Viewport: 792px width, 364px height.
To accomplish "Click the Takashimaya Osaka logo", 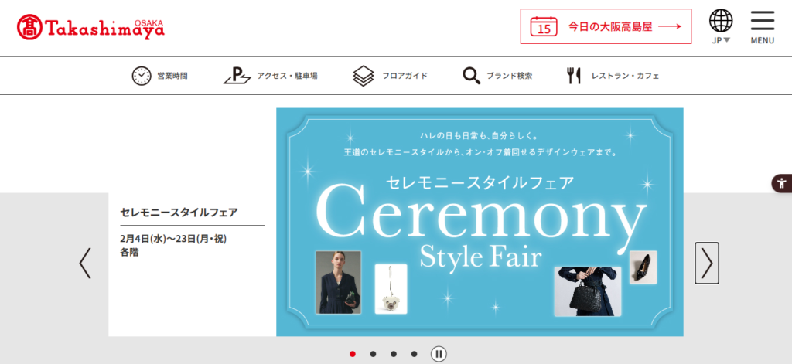I will tap(91, 27).
